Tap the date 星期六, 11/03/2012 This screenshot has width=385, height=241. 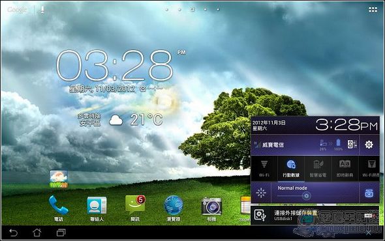[x=102, y=89]
